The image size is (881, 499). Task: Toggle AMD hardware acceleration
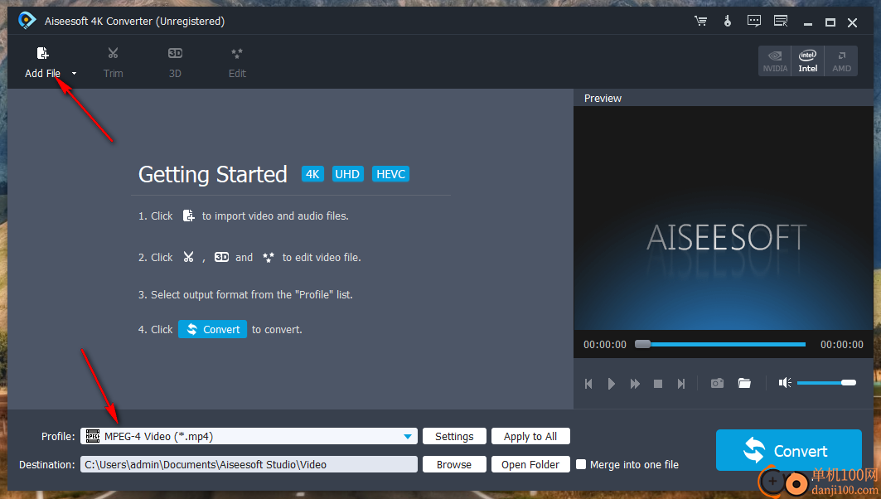[841, 61]
